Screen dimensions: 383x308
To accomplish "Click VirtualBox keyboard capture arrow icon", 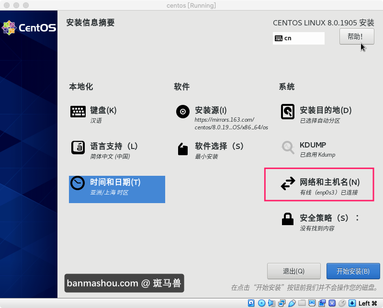I will point(352,303).
